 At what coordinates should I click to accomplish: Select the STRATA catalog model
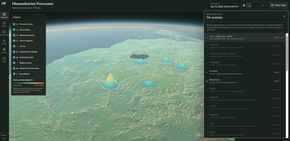pos(245,107)
